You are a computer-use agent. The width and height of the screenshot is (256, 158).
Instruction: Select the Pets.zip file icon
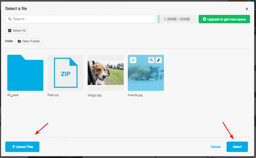pos(65,73)
